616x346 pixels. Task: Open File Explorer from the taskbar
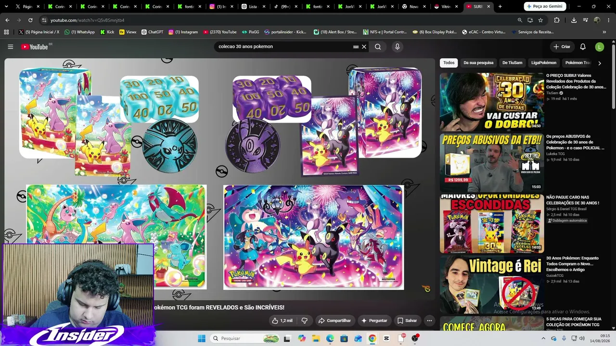(x=316, y=338)
